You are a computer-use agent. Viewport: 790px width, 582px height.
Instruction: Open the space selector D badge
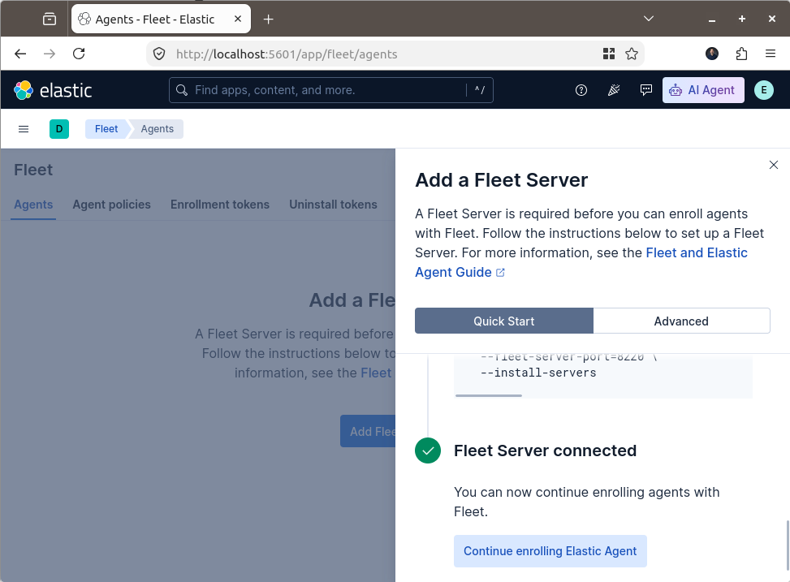pyautogui.click(x=59, y=129)
